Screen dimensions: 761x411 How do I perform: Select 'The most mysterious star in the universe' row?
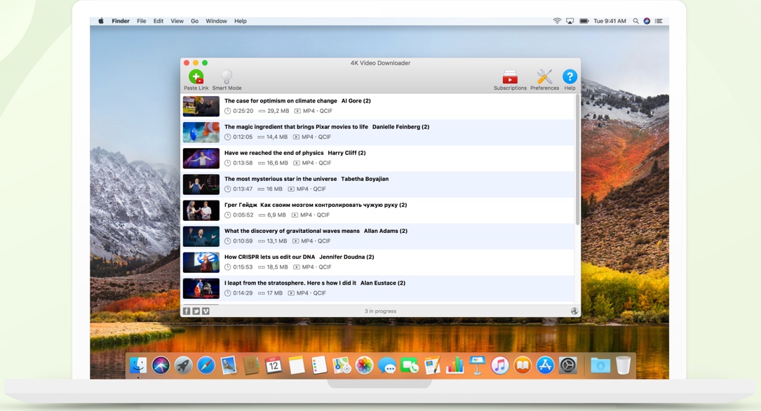377,184
